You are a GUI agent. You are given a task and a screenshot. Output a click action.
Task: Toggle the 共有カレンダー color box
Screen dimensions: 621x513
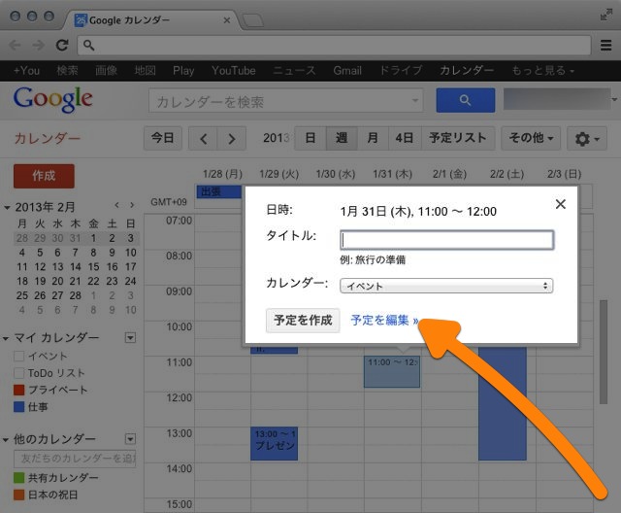[19, 478]
